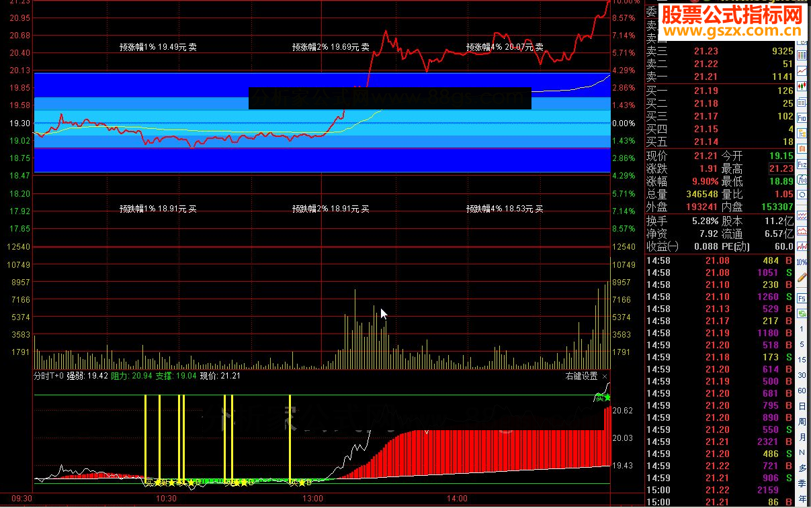Click the 卖三 ask price 21.23
Viewport: 811px width, 508px height.
pos(706,52)
